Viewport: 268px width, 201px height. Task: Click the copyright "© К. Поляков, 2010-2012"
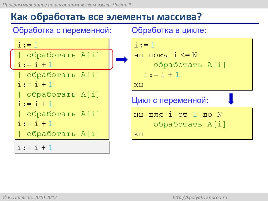click(x=30, y=197)
